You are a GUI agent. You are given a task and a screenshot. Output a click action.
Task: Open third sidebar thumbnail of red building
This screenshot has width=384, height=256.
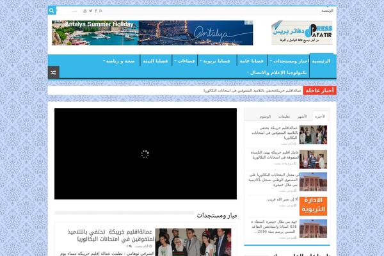point(313,182)
